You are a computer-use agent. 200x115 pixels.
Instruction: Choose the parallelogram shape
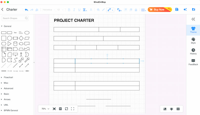(x=27, y=38)
